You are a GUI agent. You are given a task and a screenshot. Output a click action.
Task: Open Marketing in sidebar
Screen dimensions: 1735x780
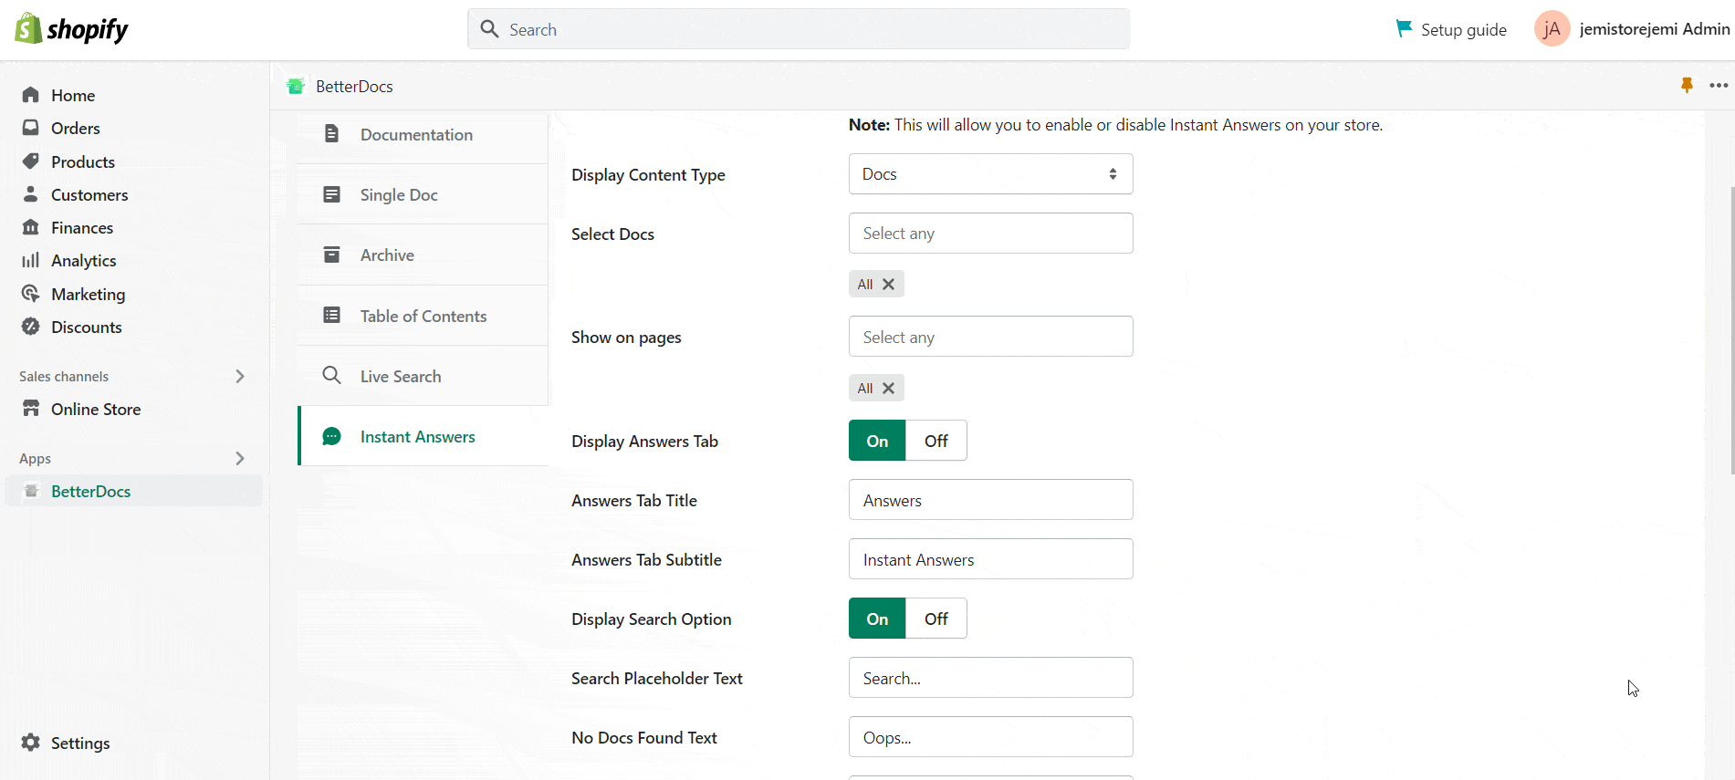click(x=89, y=294)
